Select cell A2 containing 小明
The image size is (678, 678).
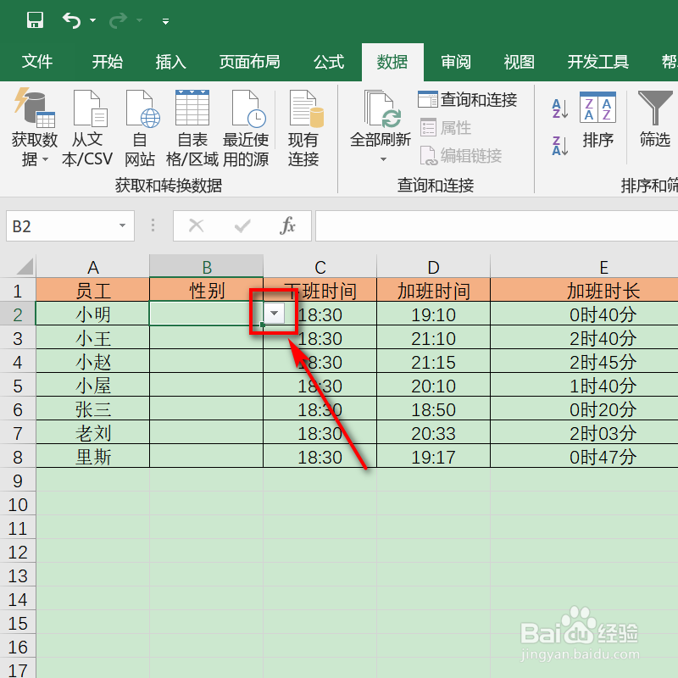pos(93,313)
